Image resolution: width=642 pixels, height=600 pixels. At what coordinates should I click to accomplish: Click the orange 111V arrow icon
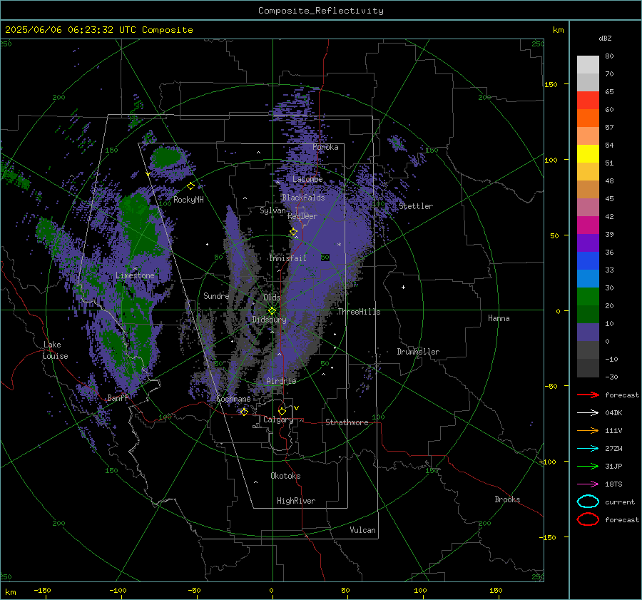click(588, 430)
